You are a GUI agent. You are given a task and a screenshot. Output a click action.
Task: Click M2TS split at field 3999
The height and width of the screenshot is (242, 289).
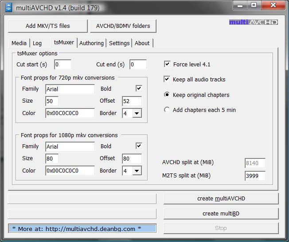[x=255, y=176]
